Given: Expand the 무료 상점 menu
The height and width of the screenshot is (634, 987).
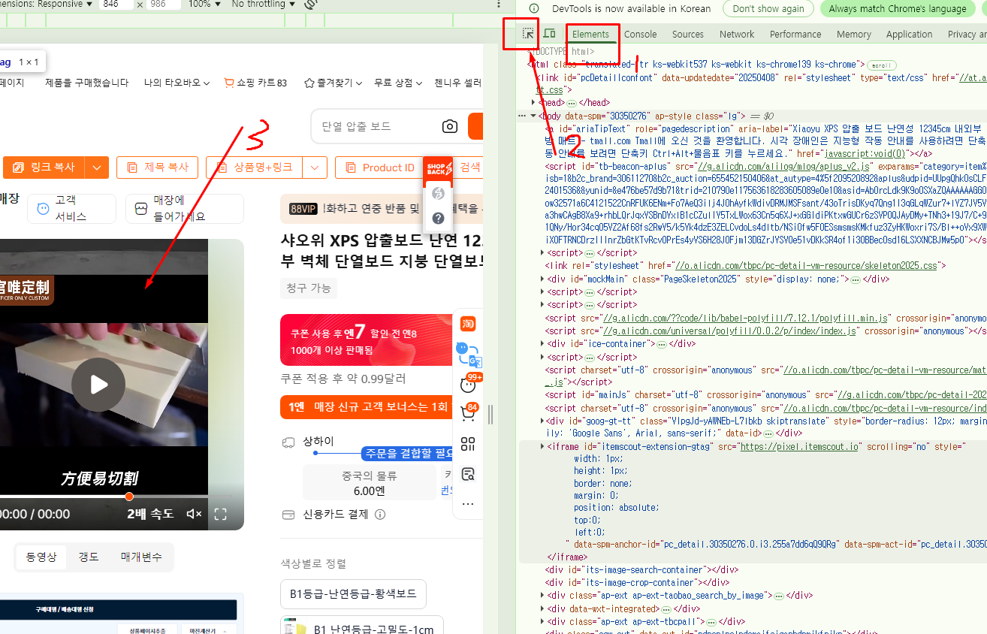Looking at the screenshot, I should point(398,83).
